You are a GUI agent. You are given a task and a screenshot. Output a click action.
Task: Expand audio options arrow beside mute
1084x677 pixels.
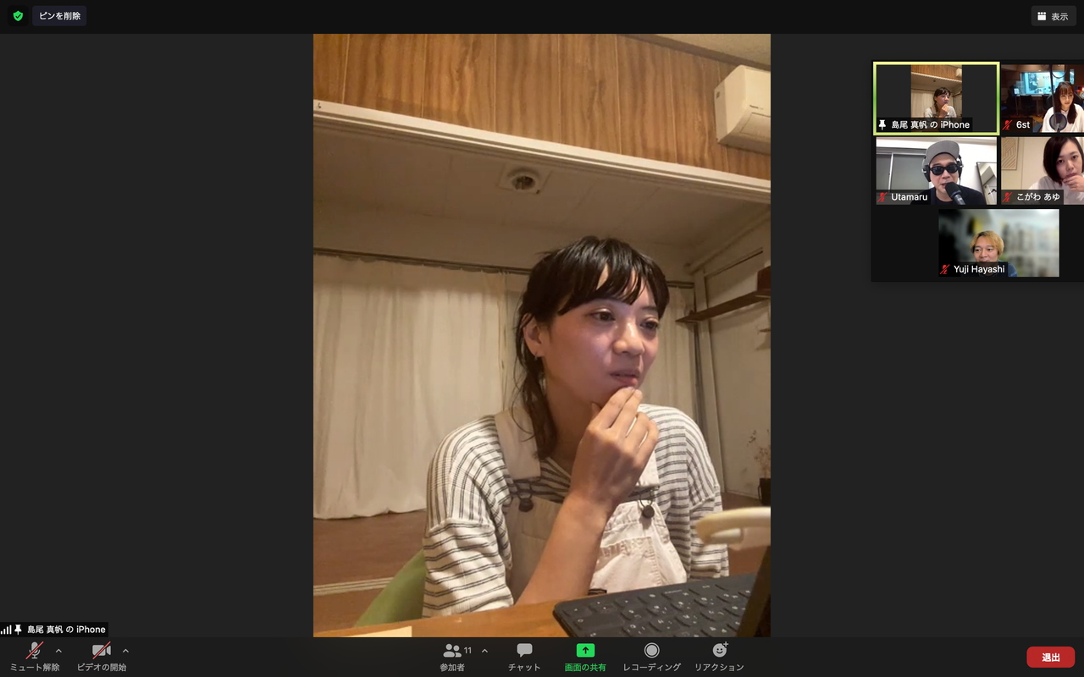click(x=58, y=651)
